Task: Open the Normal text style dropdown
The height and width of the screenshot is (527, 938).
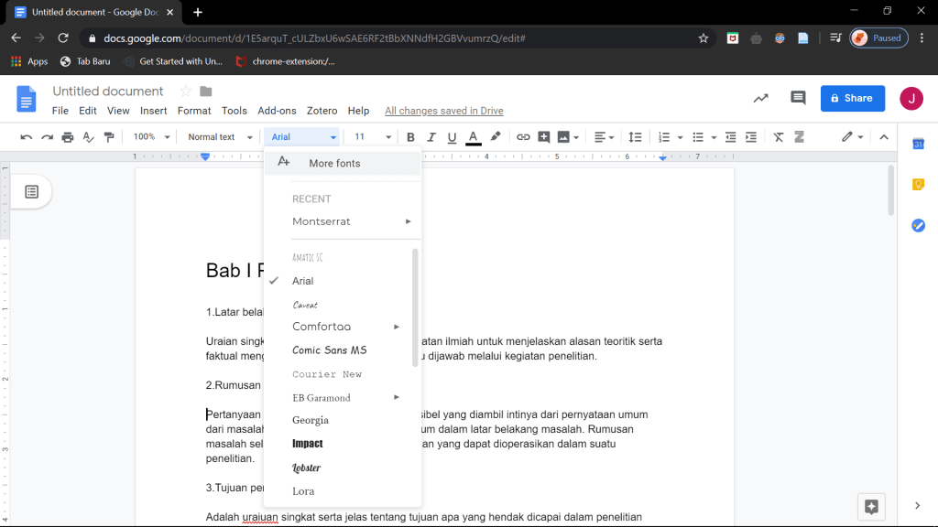Action: [220, 137]
